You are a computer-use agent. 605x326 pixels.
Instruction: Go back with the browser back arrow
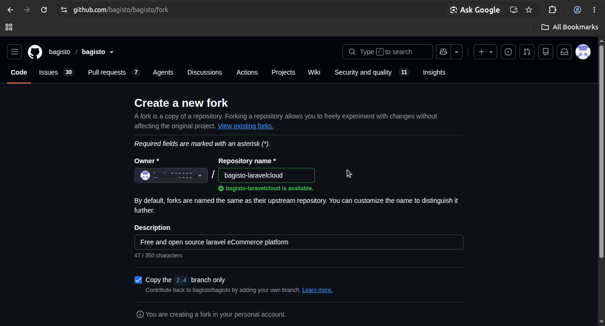click(10, 10)
